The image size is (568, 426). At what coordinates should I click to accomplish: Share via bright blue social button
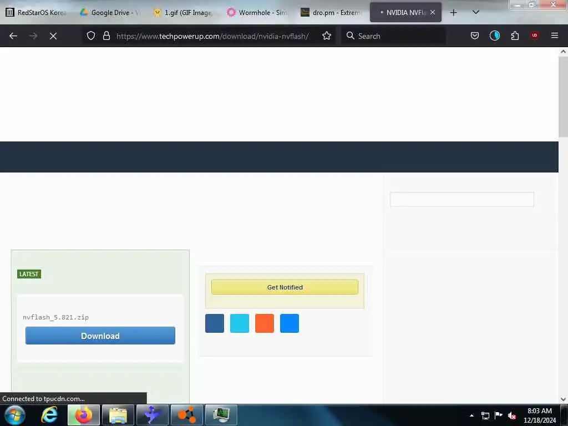(x=290, y=323)
